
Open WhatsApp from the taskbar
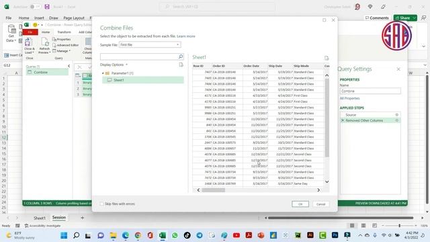pyautogui.click(x=175, y=235)
